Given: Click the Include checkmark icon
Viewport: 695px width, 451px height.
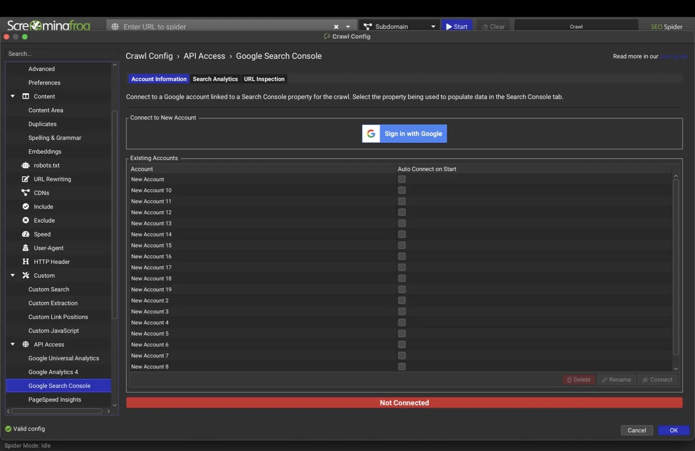Looking at the screenshot, I should pyautogui.click(x=26, y=207).
